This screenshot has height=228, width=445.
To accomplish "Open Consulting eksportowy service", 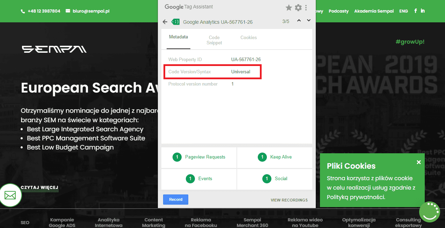I will (x=408, y=222).
